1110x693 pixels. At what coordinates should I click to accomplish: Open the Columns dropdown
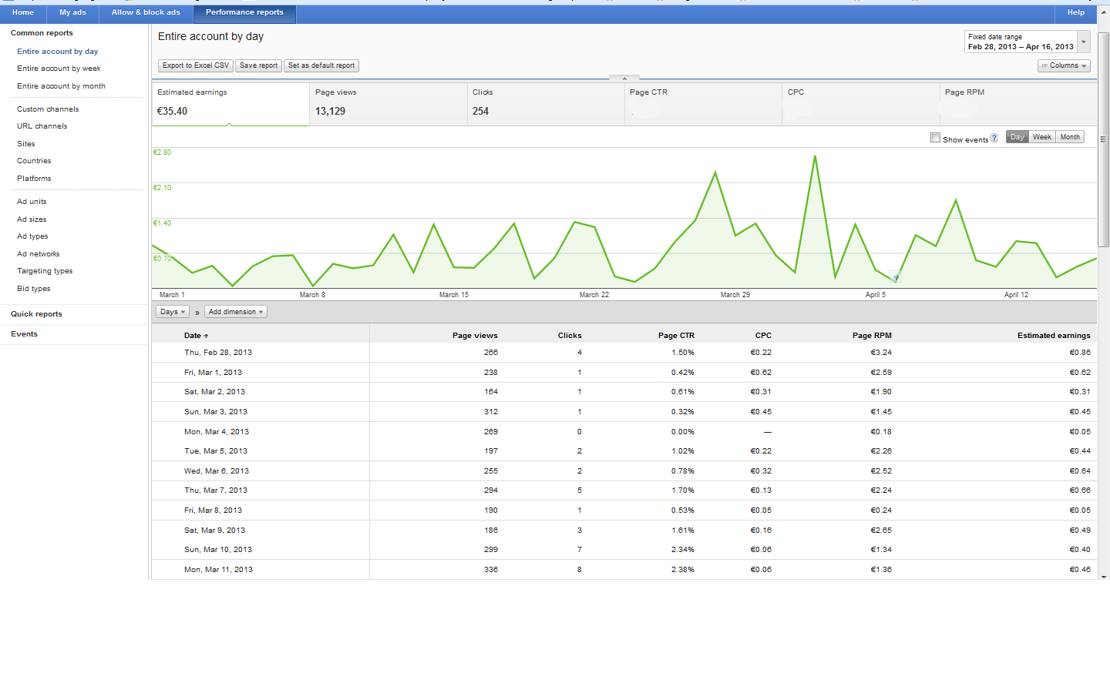1064,65
